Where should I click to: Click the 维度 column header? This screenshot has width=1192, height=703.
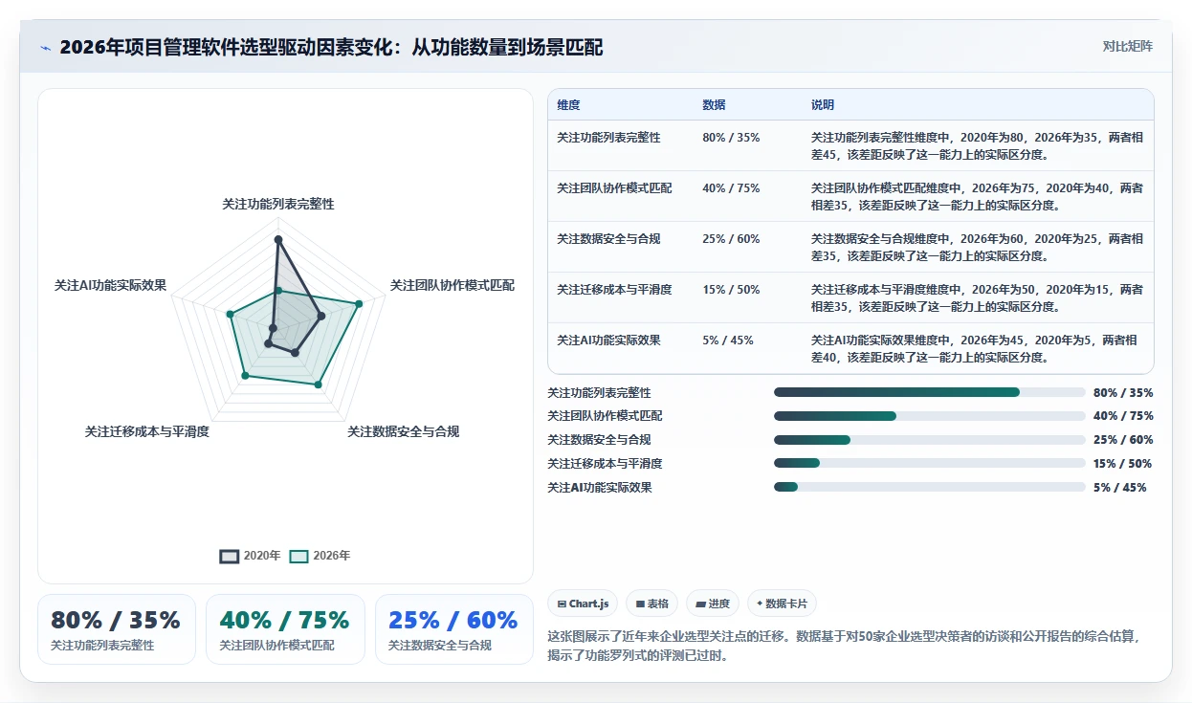568,105
